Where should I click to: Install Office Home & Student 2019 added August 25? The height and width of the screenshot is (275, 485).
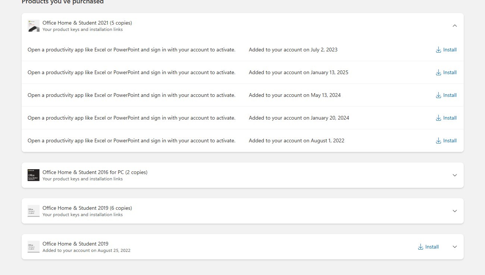click(x=432, y=247)
